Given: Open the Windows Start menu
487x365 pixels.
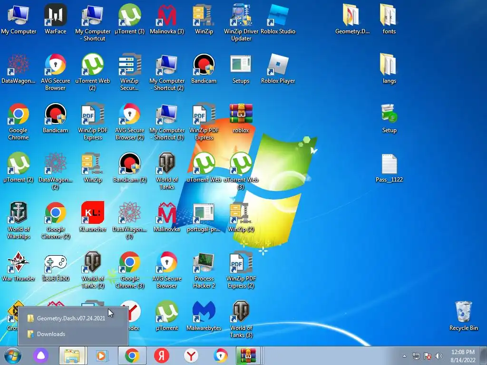Looking at the screenshot, I should coord(12,355).
